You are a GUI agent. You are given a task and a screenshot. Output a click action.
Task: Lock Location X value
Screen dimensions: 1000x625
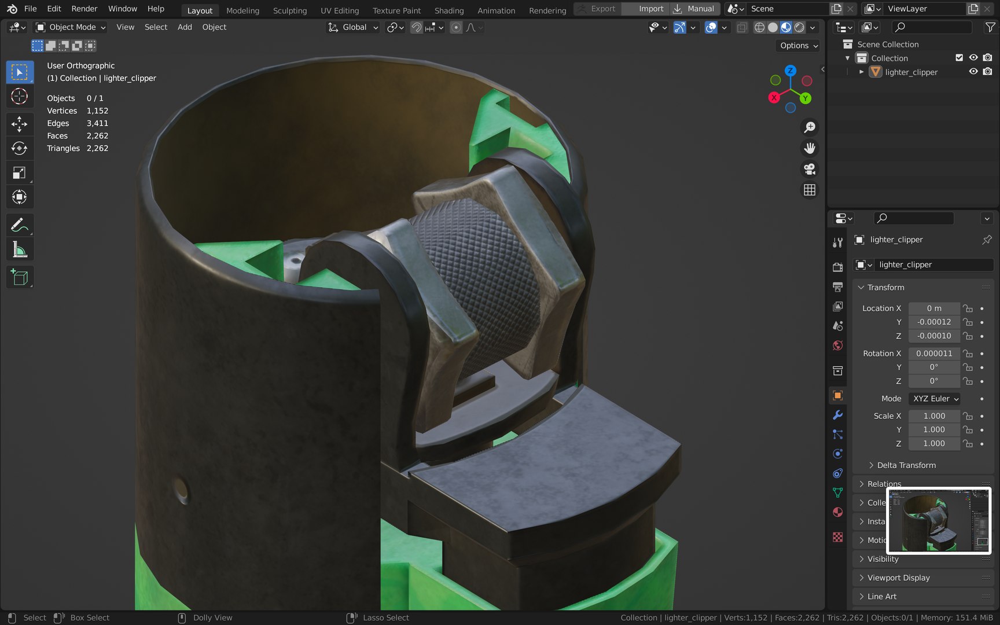coord(968,308)
